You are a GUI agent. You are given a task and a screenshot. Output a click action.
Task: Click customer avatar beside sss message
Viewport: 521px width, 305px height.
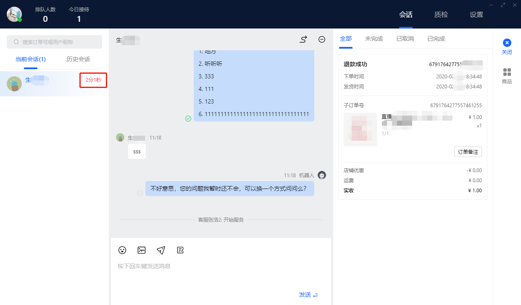click(x=120, y=137)
